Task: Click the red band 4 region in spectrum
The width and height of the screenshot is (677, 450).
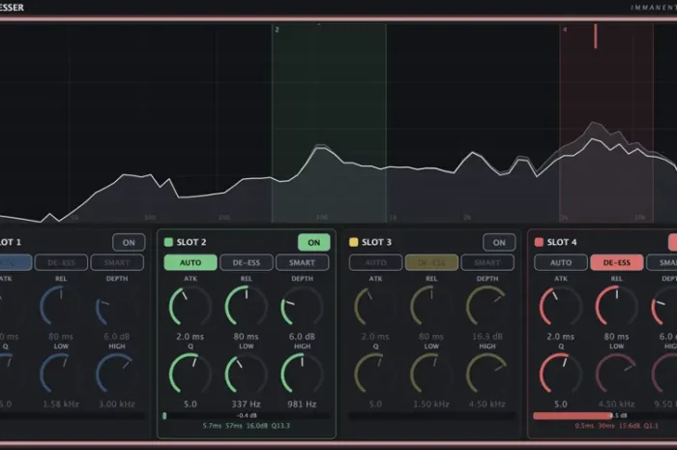Action: pyautogui.click(x=606, y=123)
